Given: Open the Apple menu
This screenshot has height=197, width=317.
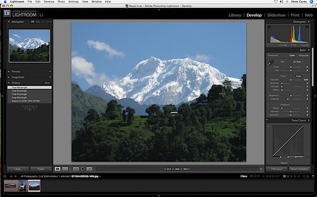Looking at the screenshot, I should (5, 2).
